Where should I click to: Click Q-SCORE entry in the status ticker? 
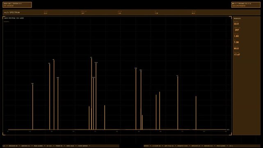pos(156,146)
